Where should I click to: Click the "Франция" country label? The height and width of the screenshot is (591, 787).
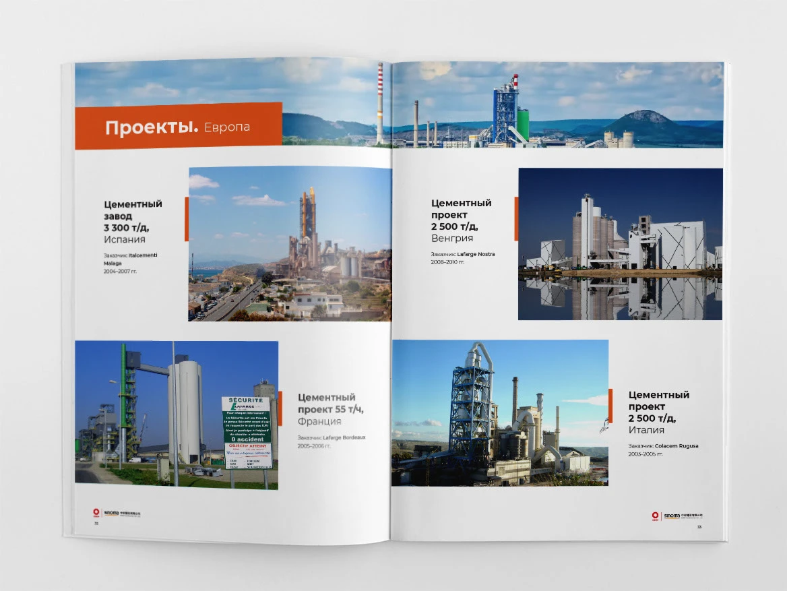[x=319, y=421]
